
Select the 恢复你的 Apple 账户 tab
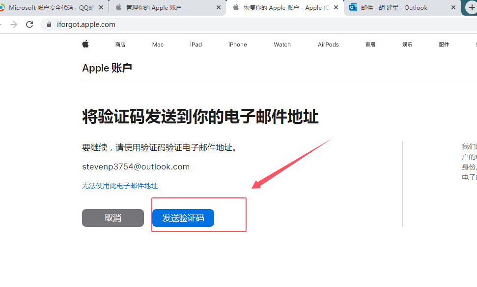[284, 7]
